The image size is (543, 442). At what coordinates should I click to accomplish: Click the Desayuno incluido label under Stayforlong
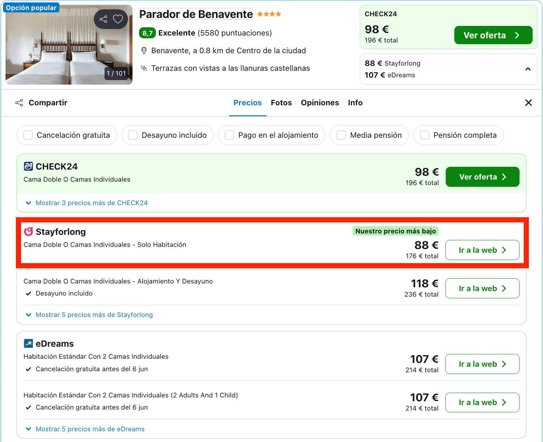pos(64,293)
